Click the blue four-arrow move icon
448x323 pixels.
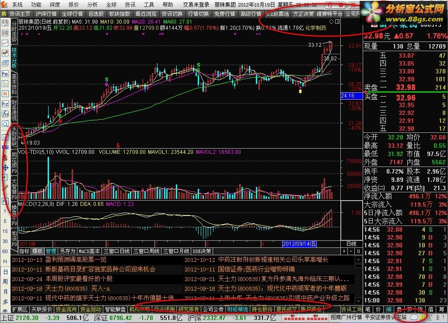[x=5, y=167]
